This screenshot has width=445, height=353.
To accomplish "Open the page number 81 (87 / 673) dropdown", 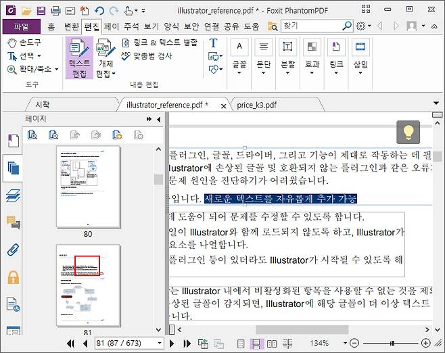I will pos(160,343).
